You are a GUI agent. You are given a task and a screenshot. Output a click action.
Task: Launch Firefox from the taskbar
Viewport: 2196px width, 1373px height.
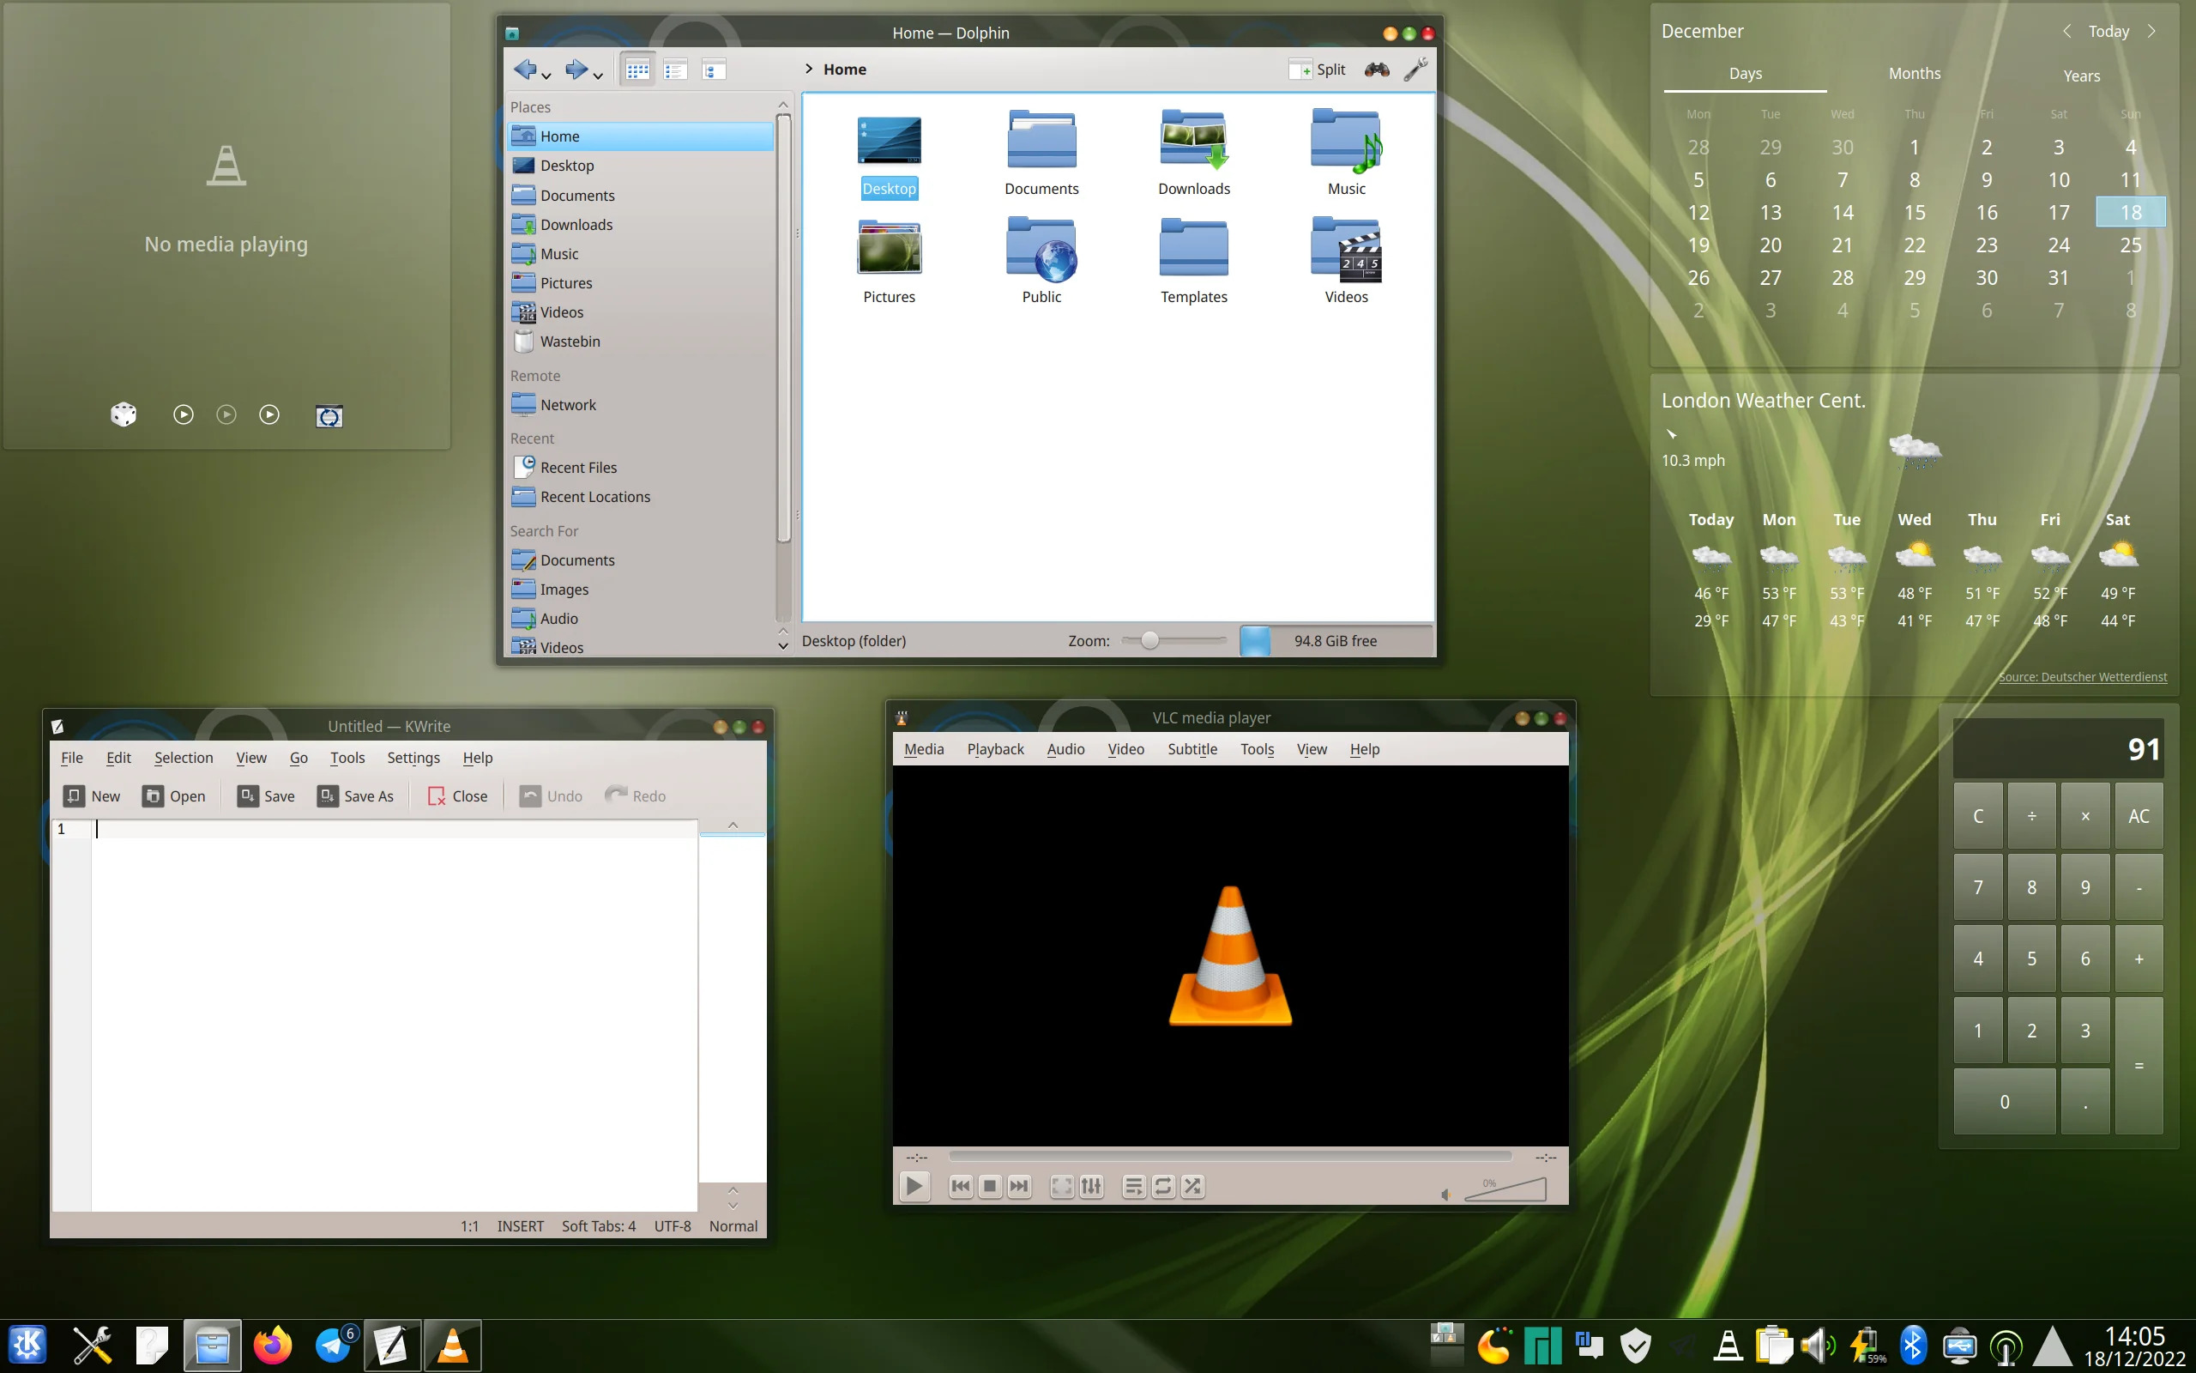(272, 1345)
